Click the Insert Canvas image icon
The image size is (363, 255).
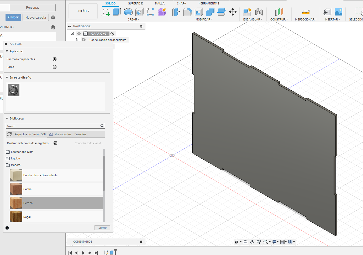pos(338,12)
